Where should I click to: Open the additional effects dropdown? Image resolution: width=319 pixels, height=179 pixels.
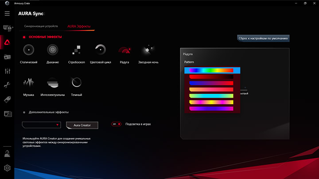point(42,125)
